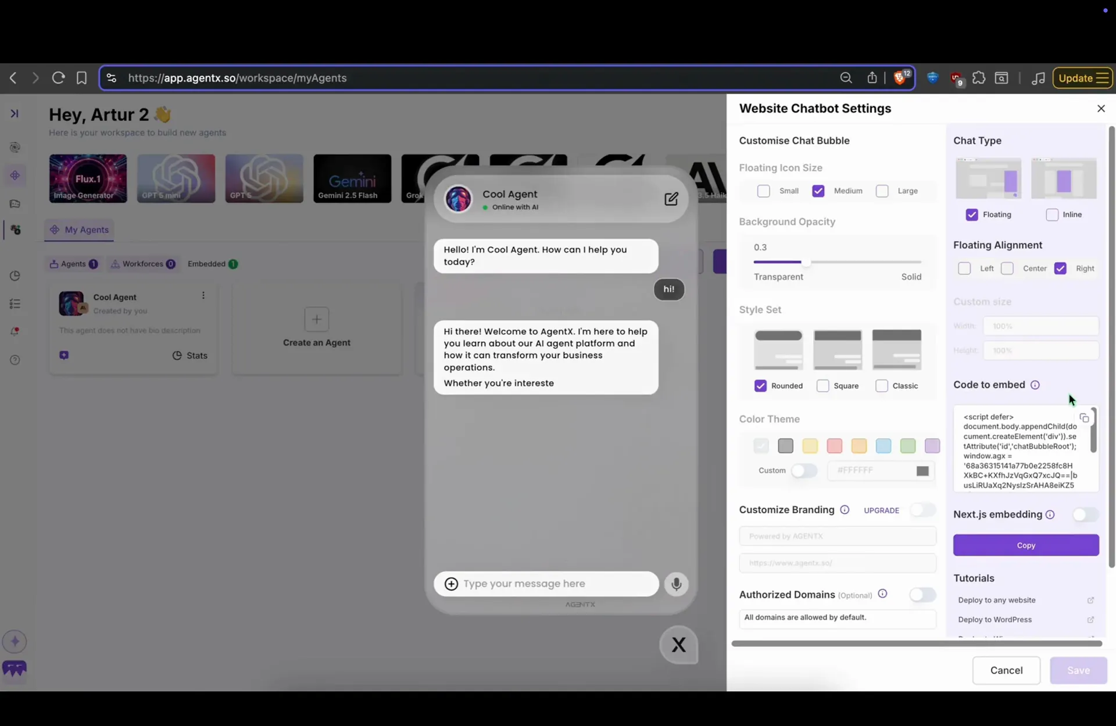Check the Small floating icon size option

point(763,191)
